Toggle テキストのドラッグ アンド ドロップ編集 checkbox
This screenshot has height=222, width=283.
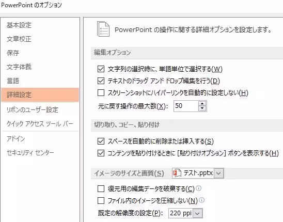pyautogui.click(x=101, y=81)
